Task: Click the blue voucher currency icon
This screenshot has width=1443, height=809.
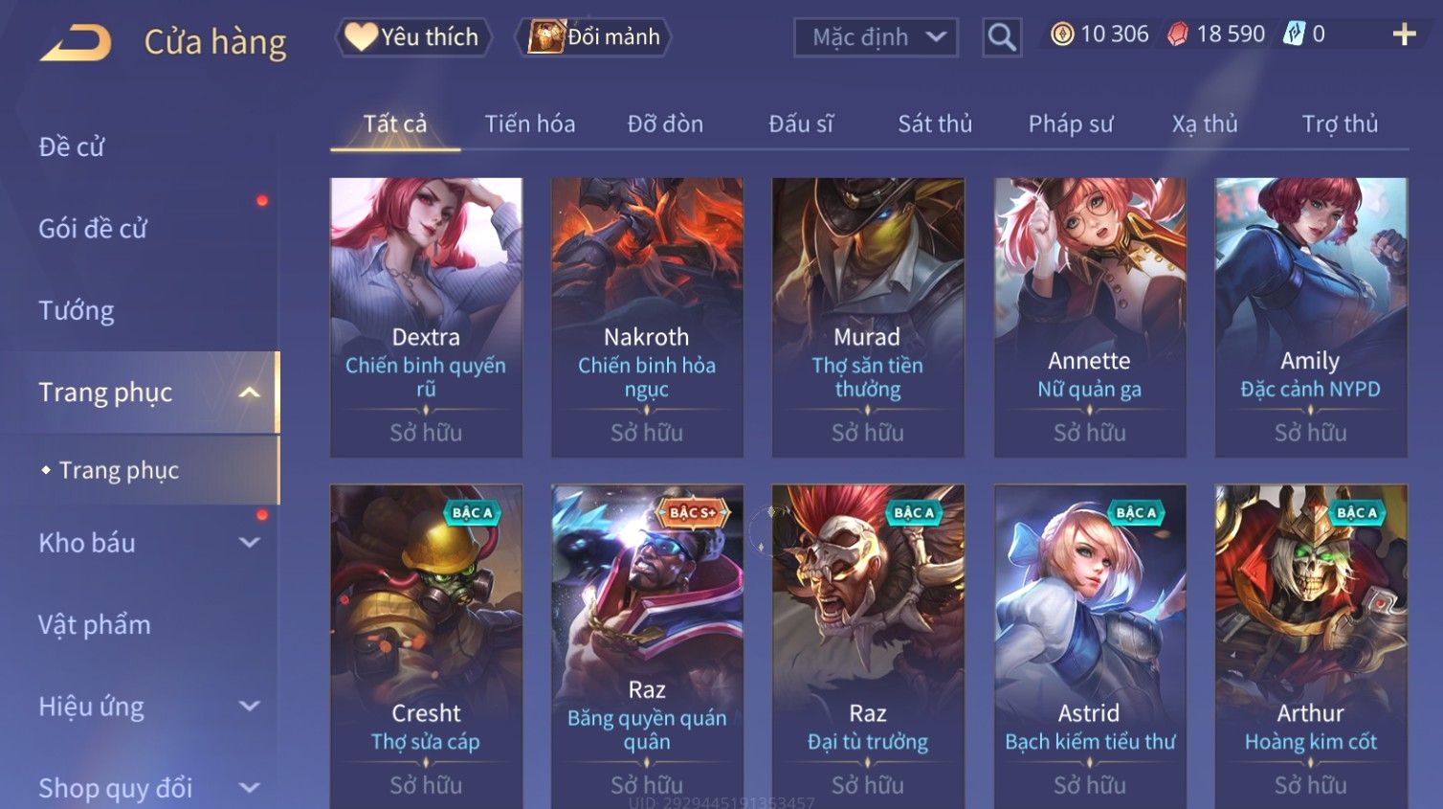Action: (x=1294, y=34)
